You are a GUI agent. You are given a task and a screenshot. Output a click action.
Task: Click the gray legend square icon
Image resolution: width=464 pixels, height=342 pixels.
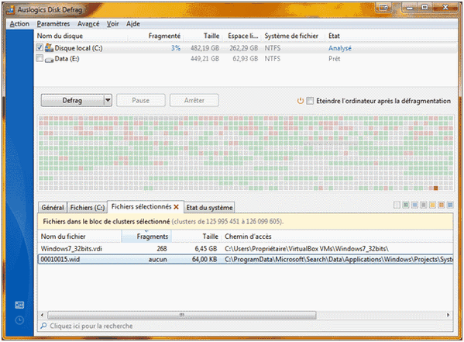point(424,205)
